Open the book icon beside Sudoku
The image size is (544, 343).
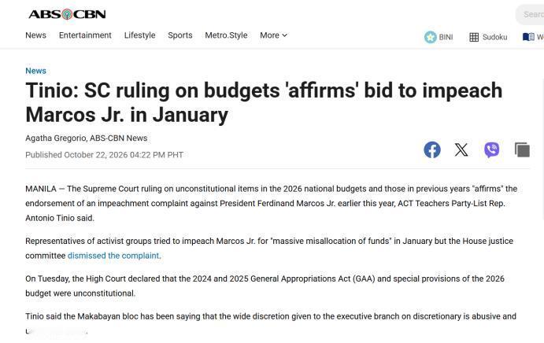coord(528,37)
